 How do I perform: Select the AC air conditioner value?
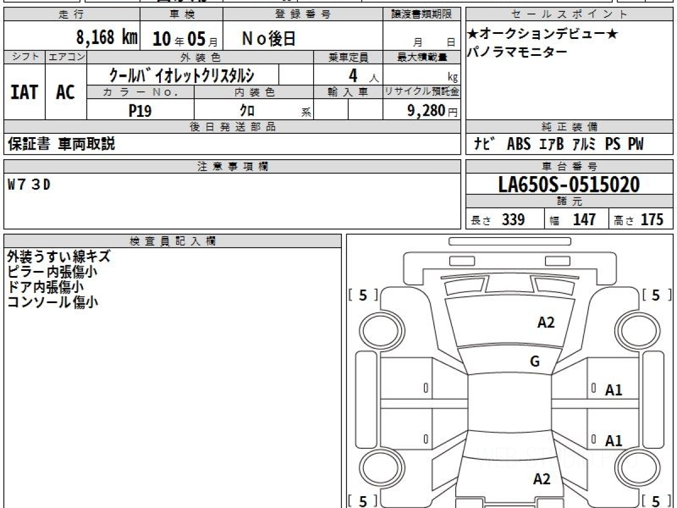(66, 93)
